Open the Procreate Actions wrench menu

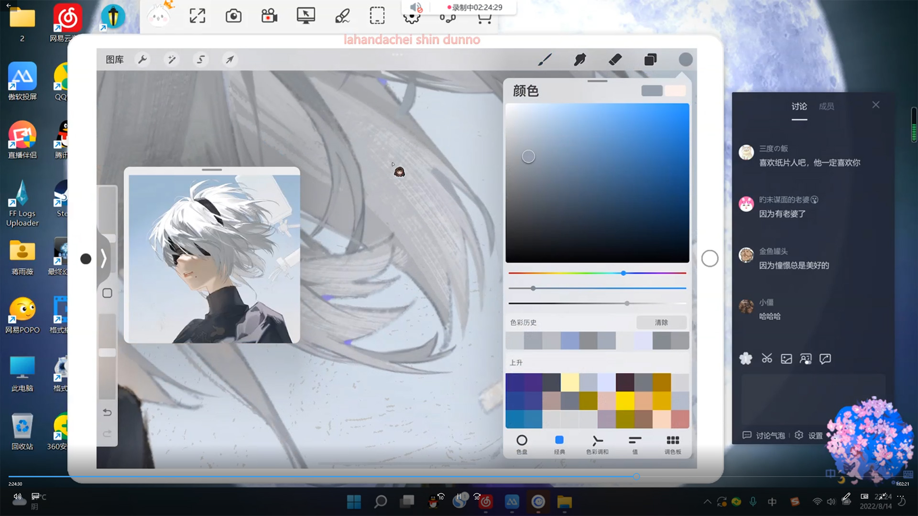pyautogui.click(x=142, y=60)
